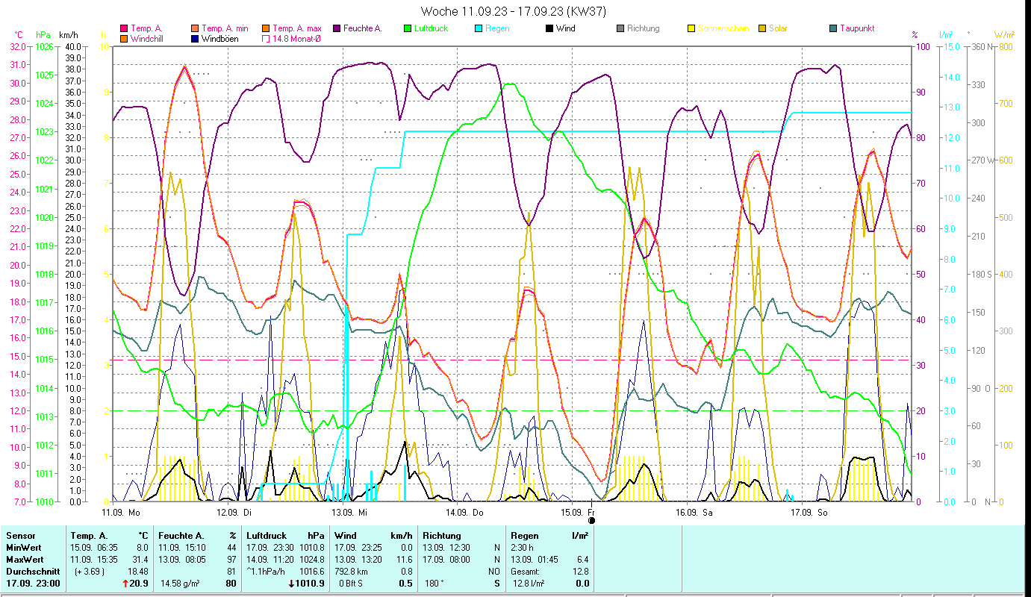The width and height of the screenshot is (1031, 597).
Task: Click the 'km/h' axis unit label above the chart
Action: pos(69,35)
